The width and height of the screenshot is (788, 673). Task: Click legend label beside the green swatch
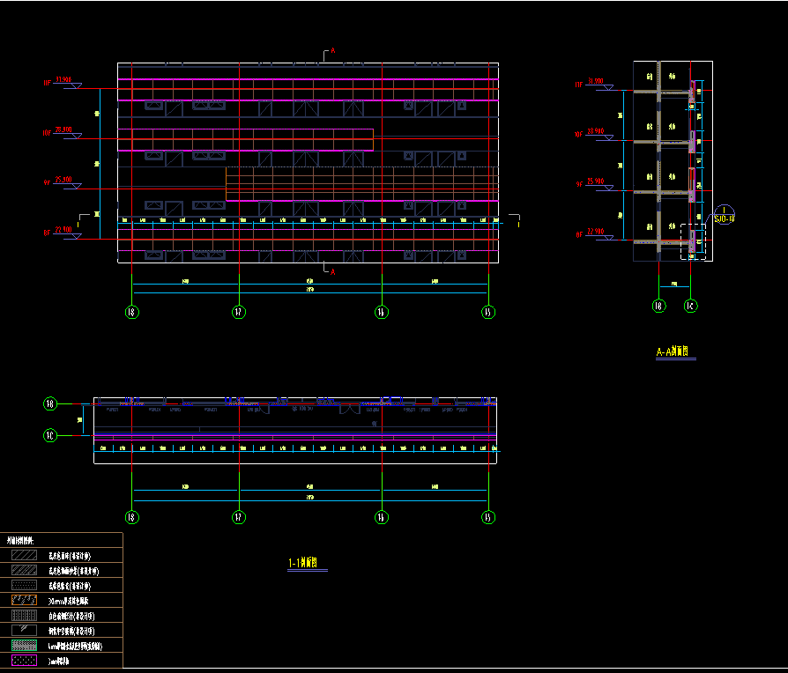(76, 647)
